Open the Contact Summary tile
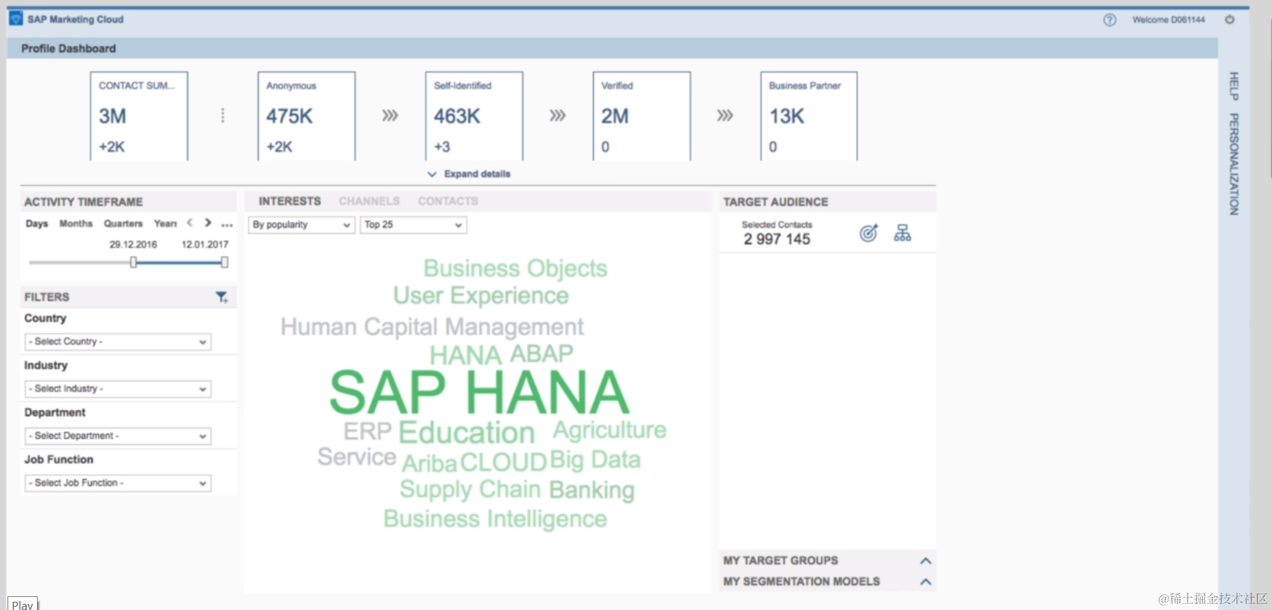 (139, 116)
